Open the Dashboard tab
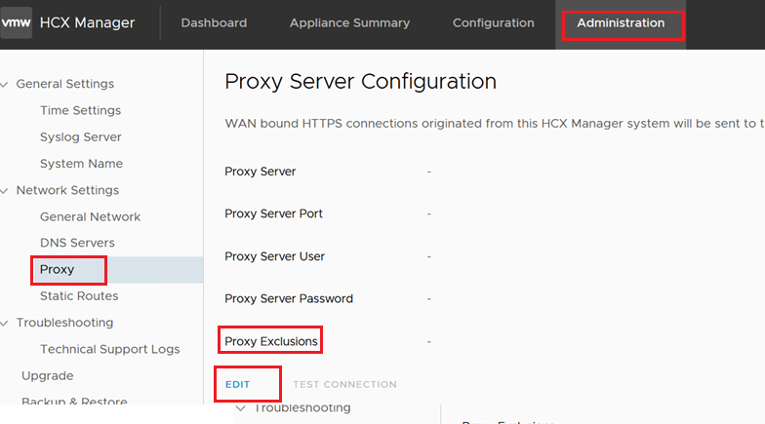Viewport: 765px width, 424px height. 214,23
